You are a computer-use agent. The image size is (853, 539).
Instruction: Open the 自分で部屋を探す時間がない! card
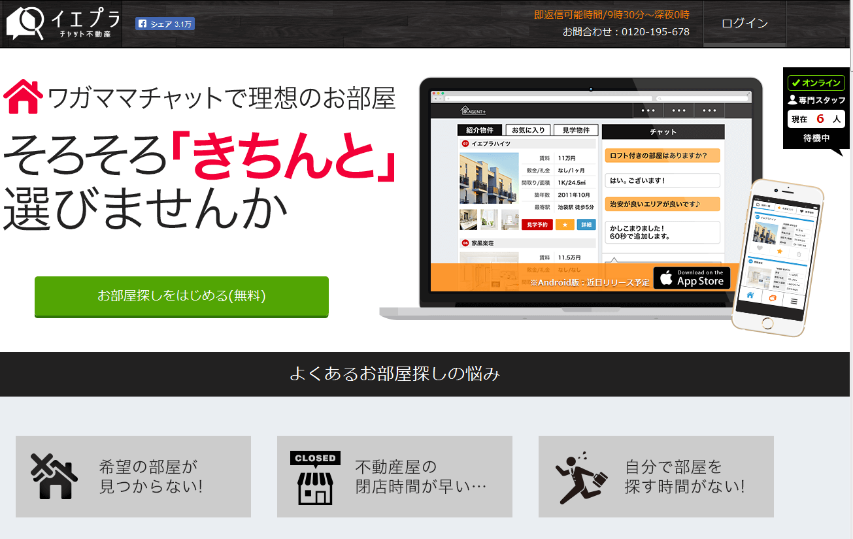656,477
